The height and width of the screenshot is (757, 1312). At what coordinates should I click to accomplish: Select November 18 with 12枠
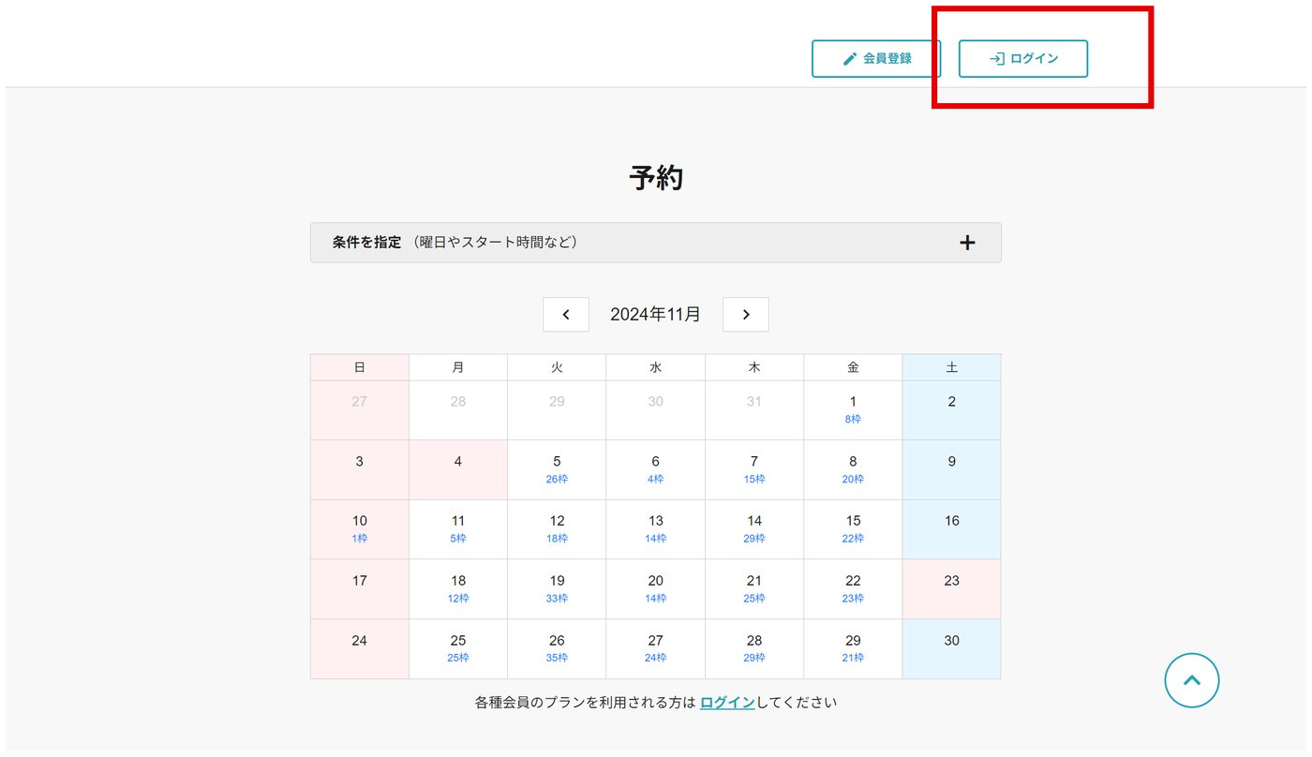pos(458,589)
